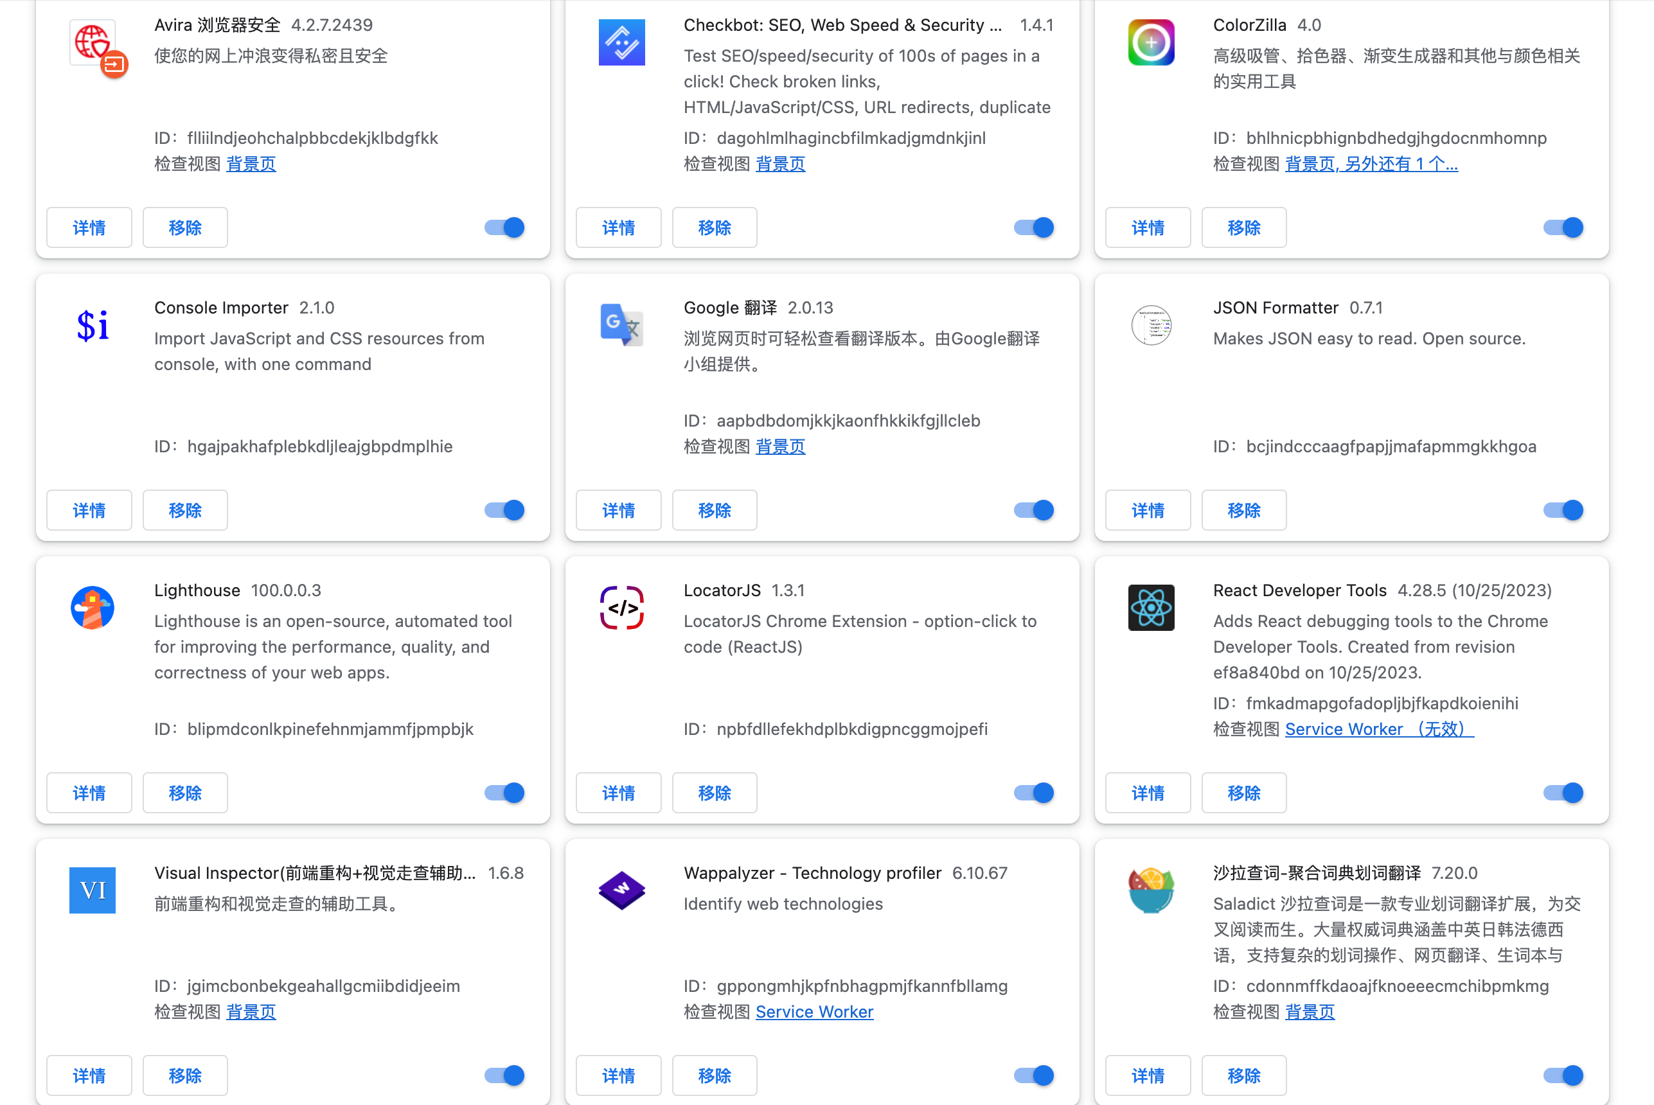Screen dimensions: 1654x1105
Task: Open details for Google Translate extension
Action: (618, 510)
